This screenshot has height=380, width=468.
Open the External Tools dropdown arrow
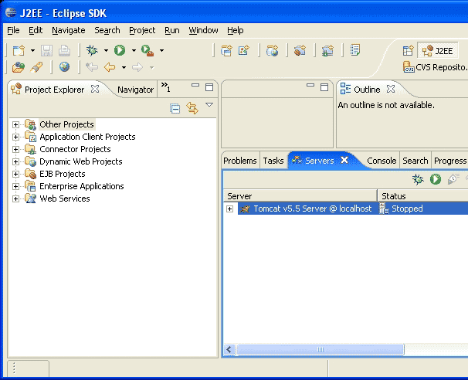[x=161, y=50]
